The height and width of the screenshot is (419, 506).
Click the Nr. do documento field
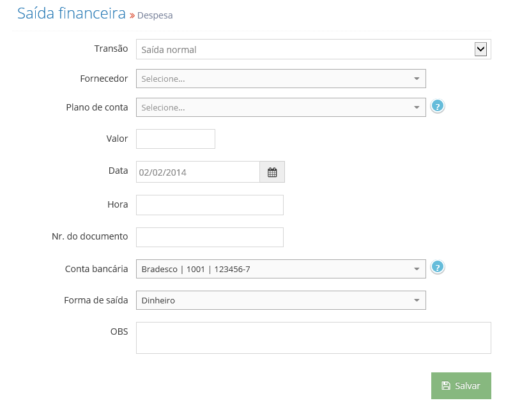point(210,238)
